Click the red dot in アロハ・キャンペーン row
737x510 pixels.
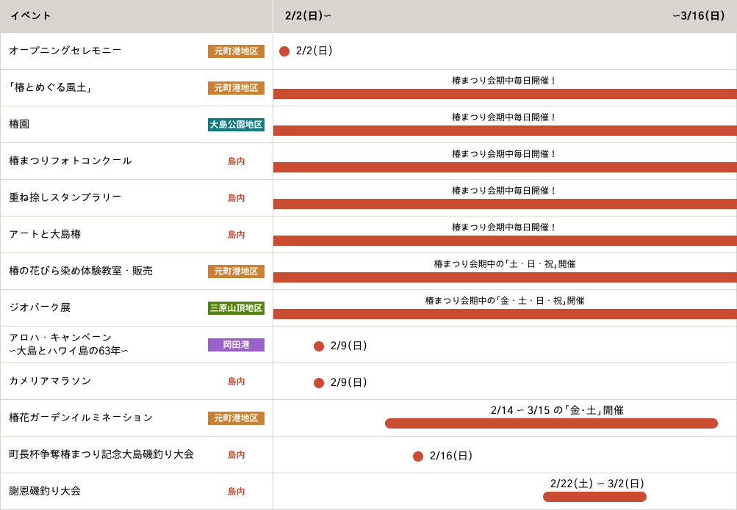(319, 346)
